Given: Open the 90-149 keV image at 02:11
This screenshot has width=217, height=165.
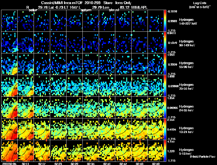Looking at the screenshot, I should (26, 42).
